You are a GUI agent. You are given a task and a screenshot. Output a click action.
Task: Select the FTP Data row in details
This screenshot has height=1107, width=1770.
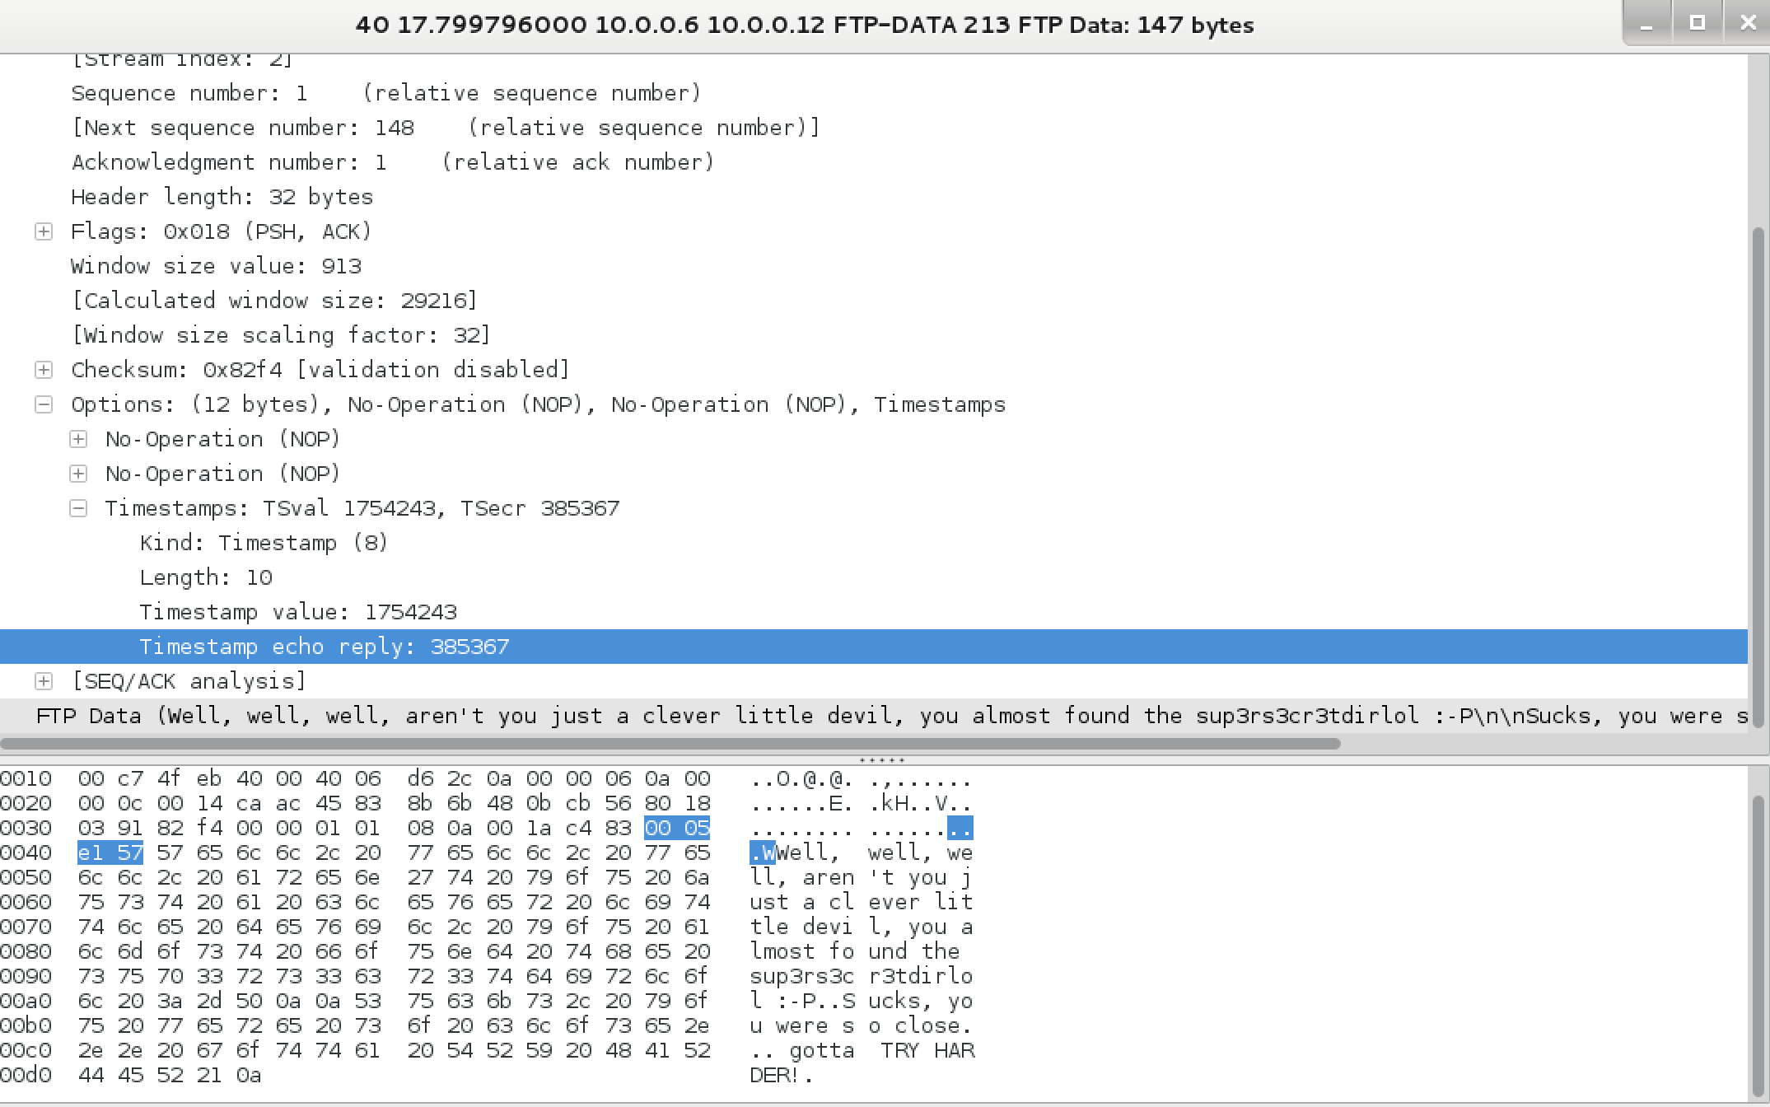tap(874, 716)
